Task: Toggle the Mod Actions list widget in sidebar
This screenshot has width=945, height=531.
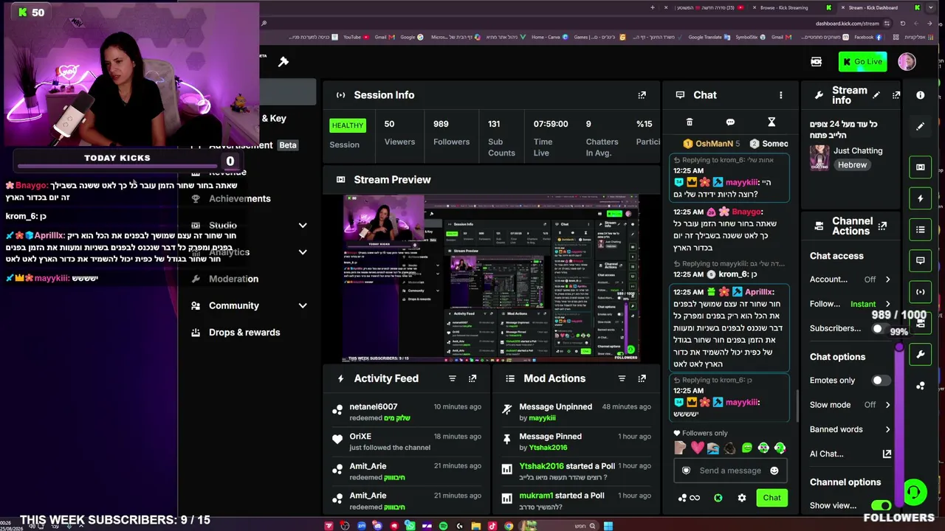Action: tap(920, 229)
